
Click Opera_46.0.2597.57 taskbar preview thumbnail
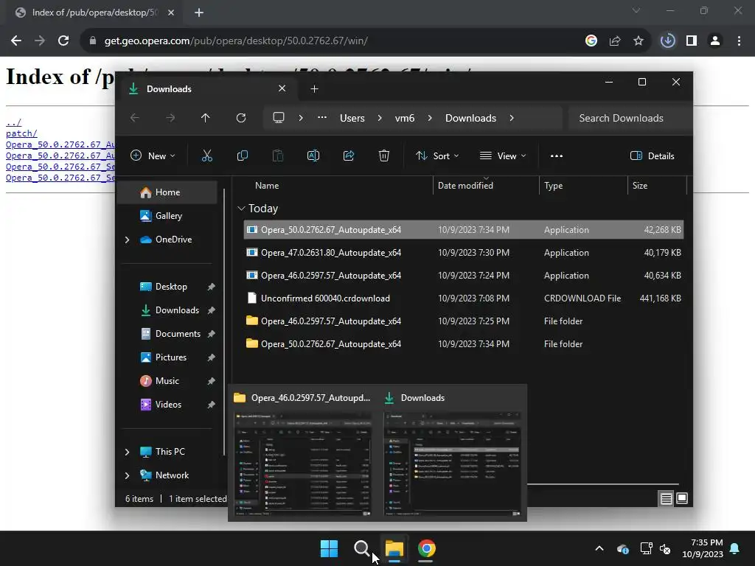click(x=302, y=464)
